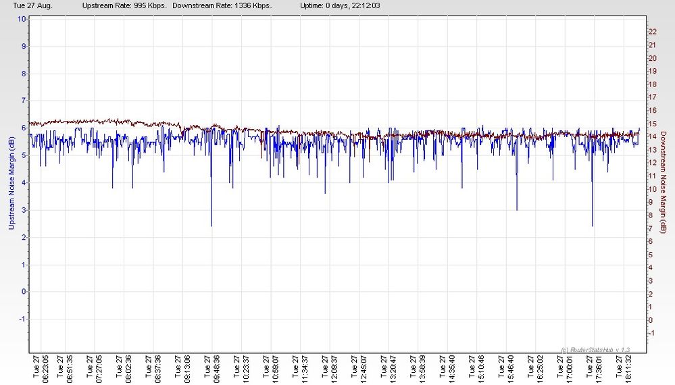675x385 pixels.
Task: Click the 5 tick on the downstream axis
Action: (x=651, y=255)
